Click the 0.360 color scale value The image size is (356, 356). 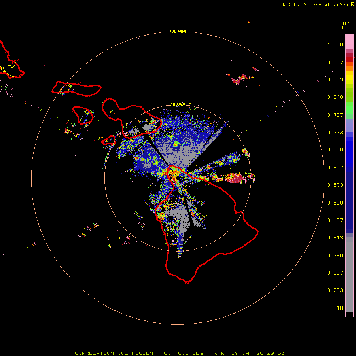tap(335, 256)
